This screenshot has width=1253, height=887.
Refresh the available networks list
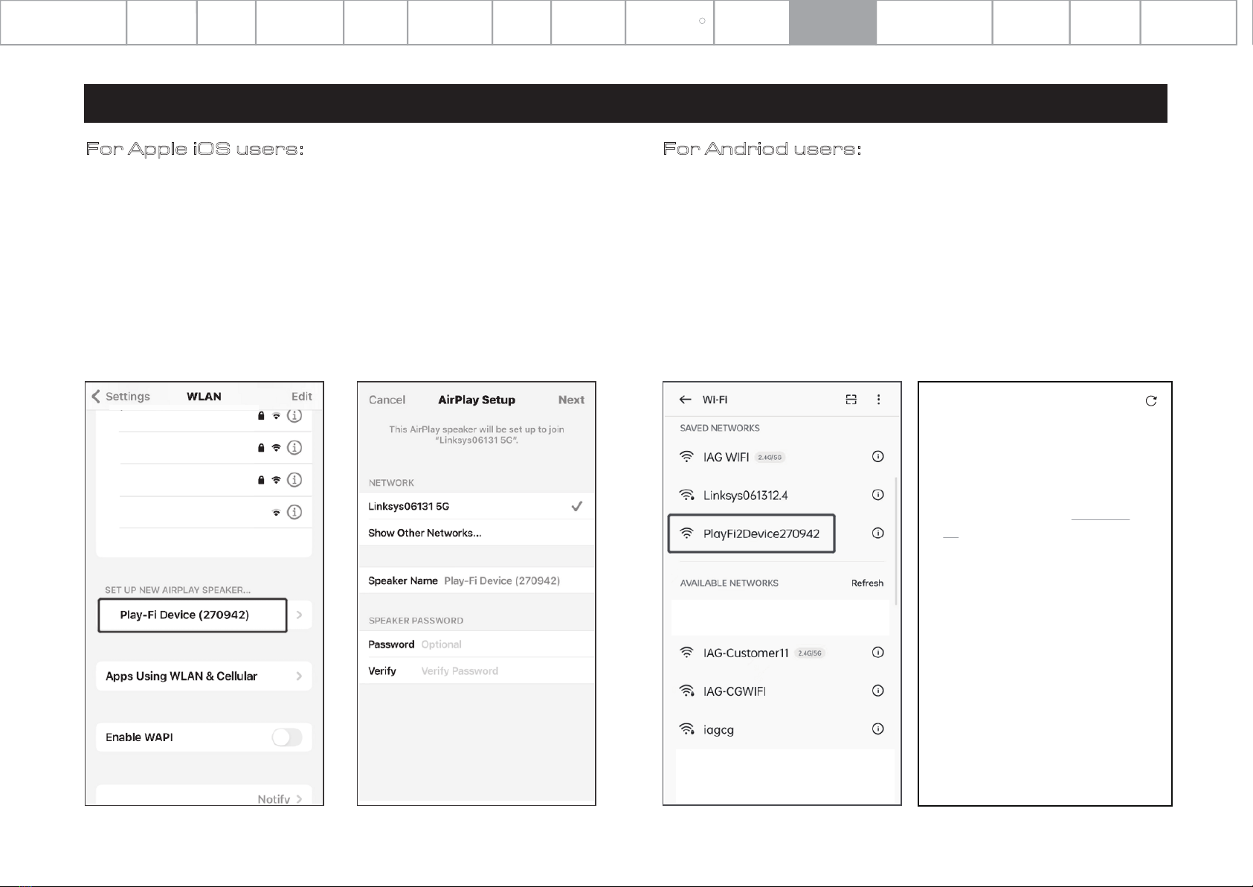(x=867, y=583)
